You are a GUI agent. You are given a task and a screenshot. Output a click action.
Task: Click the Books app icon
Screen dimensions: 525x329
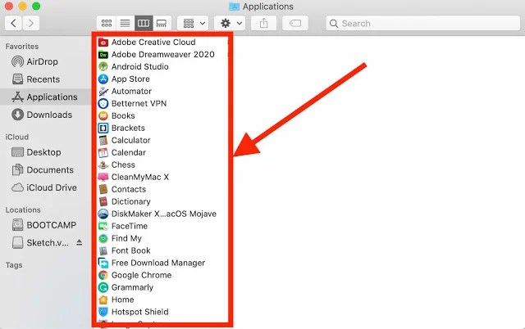[x=103, y=116]
